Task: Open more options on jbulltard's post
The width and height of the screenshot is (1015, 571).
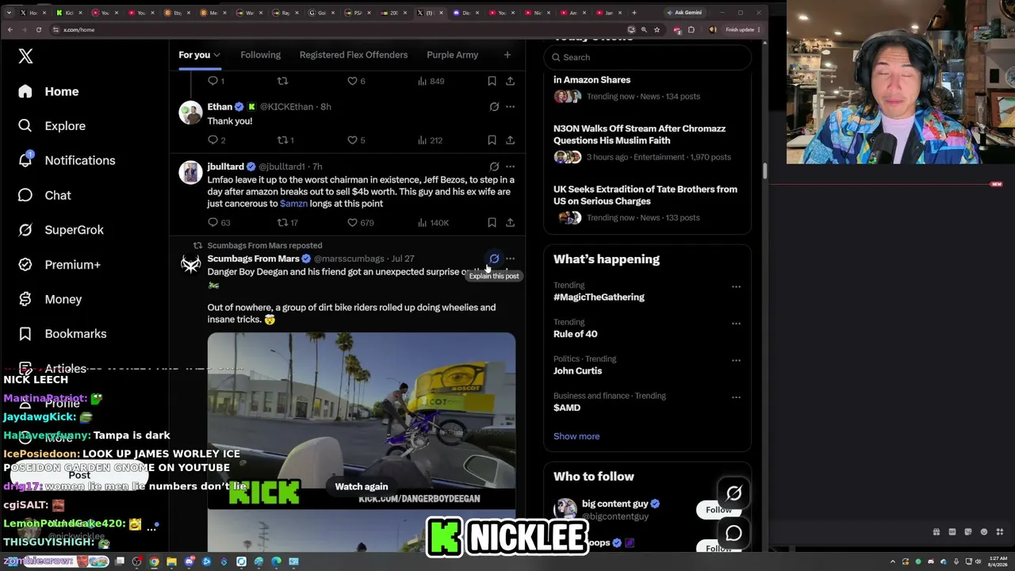Action: point(510,167)
